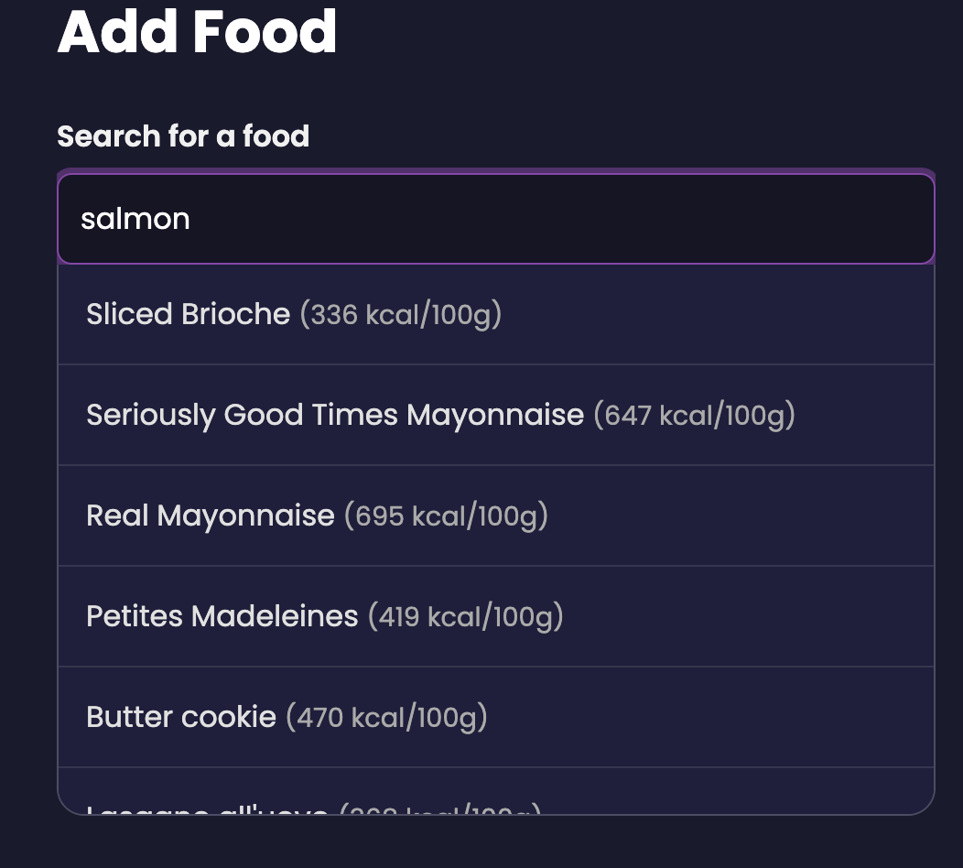
Task: Click the 419 kcal/100g calorie text
Action: pos(465,617)
